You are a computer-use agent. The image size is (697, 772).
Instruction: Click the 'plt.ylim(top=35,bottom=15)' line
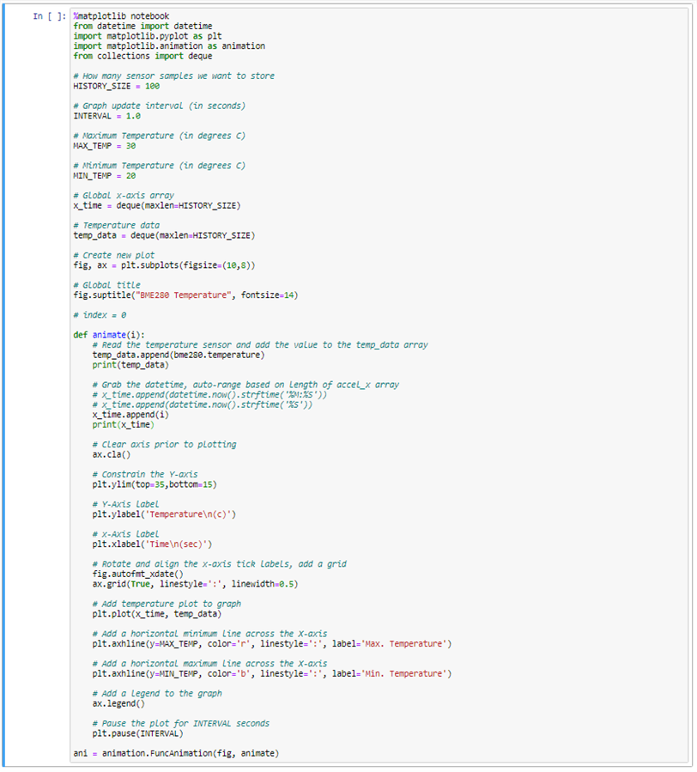[155, 484]
